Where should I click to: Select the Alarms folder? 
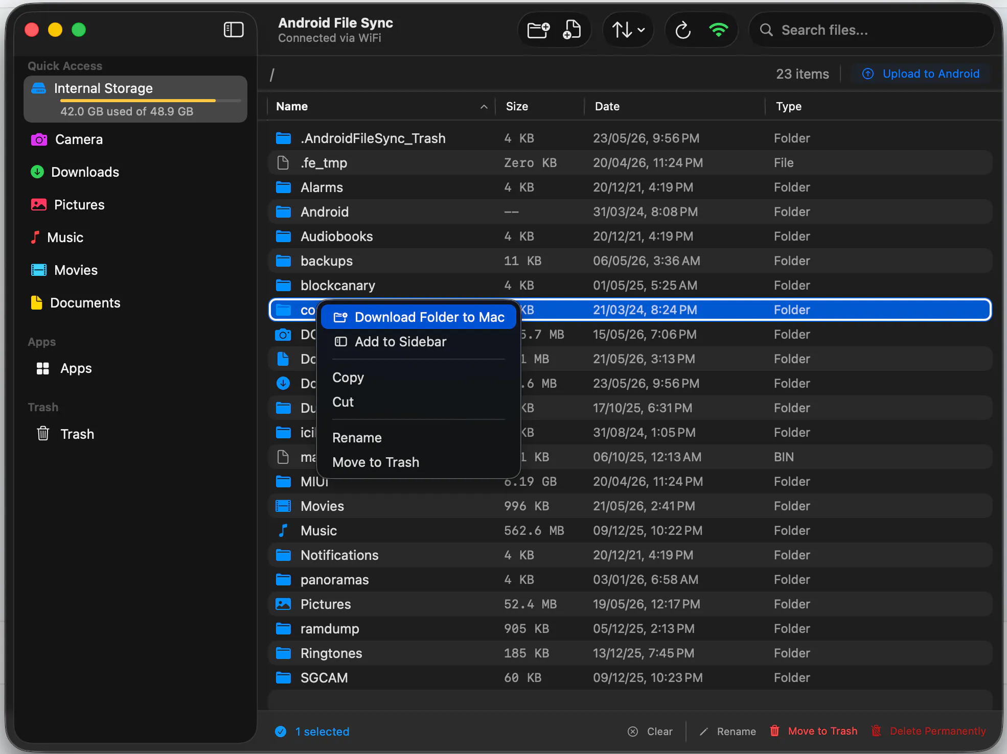point(630,187)
